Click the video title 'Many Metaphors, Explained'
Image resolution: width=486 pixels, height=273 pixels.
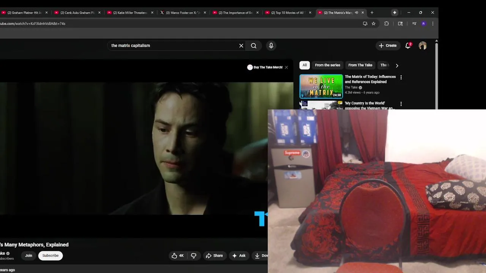click(34, 245)
